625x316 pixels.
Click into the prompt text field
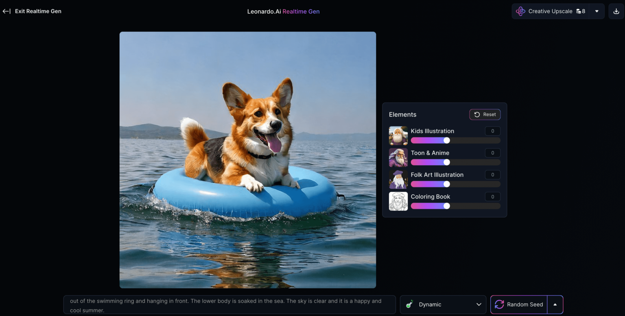(229, 305)
